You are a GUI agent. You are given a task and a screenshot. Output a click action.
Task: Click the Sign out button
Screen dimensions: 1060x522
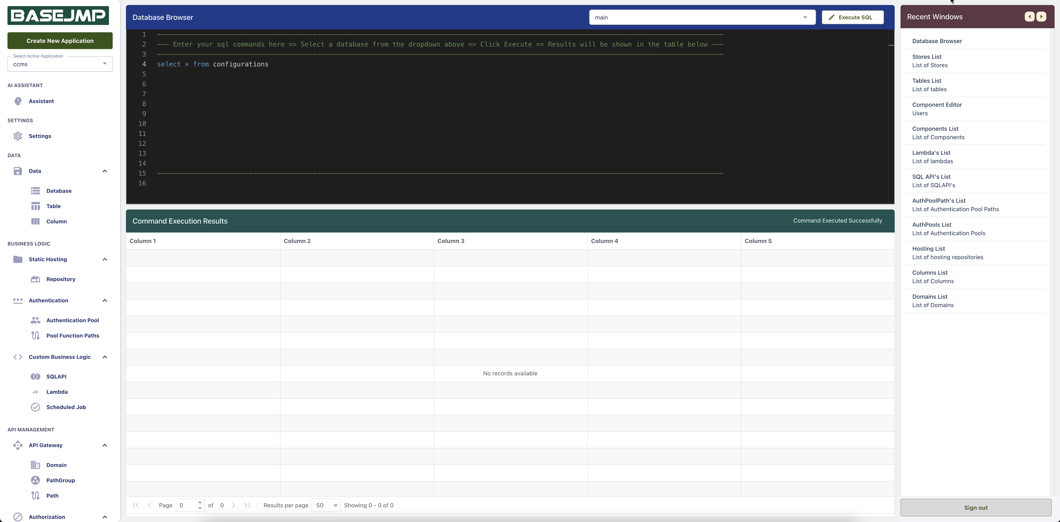point(975,508)
